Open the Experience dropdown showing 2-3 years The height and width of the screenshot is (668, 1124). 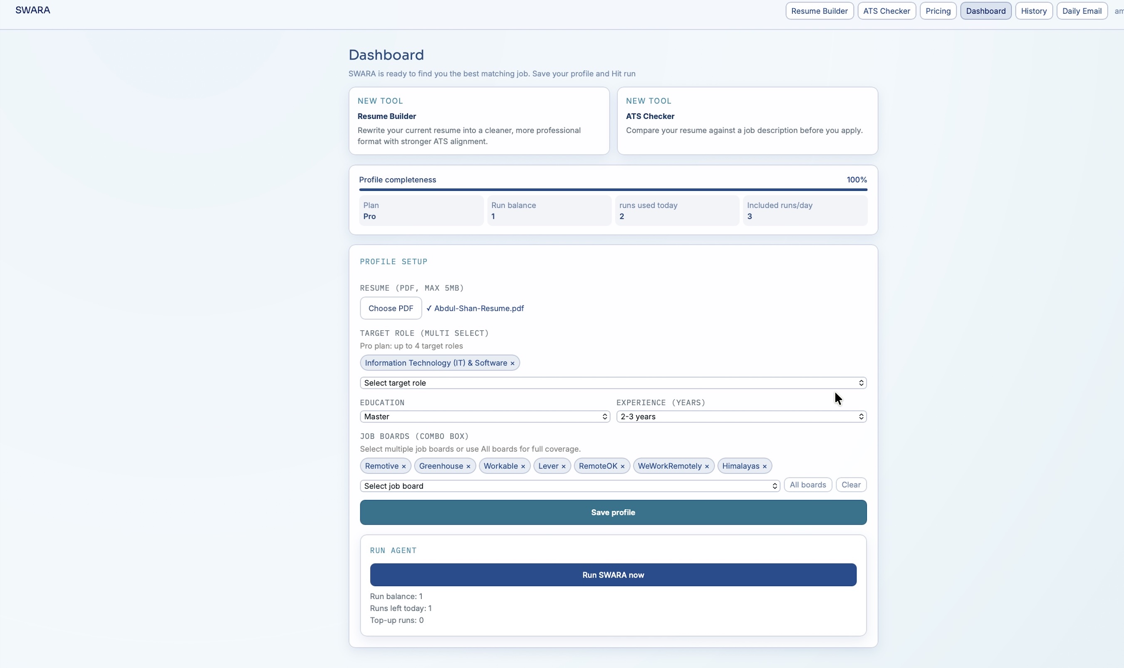[x=741, y=416]
